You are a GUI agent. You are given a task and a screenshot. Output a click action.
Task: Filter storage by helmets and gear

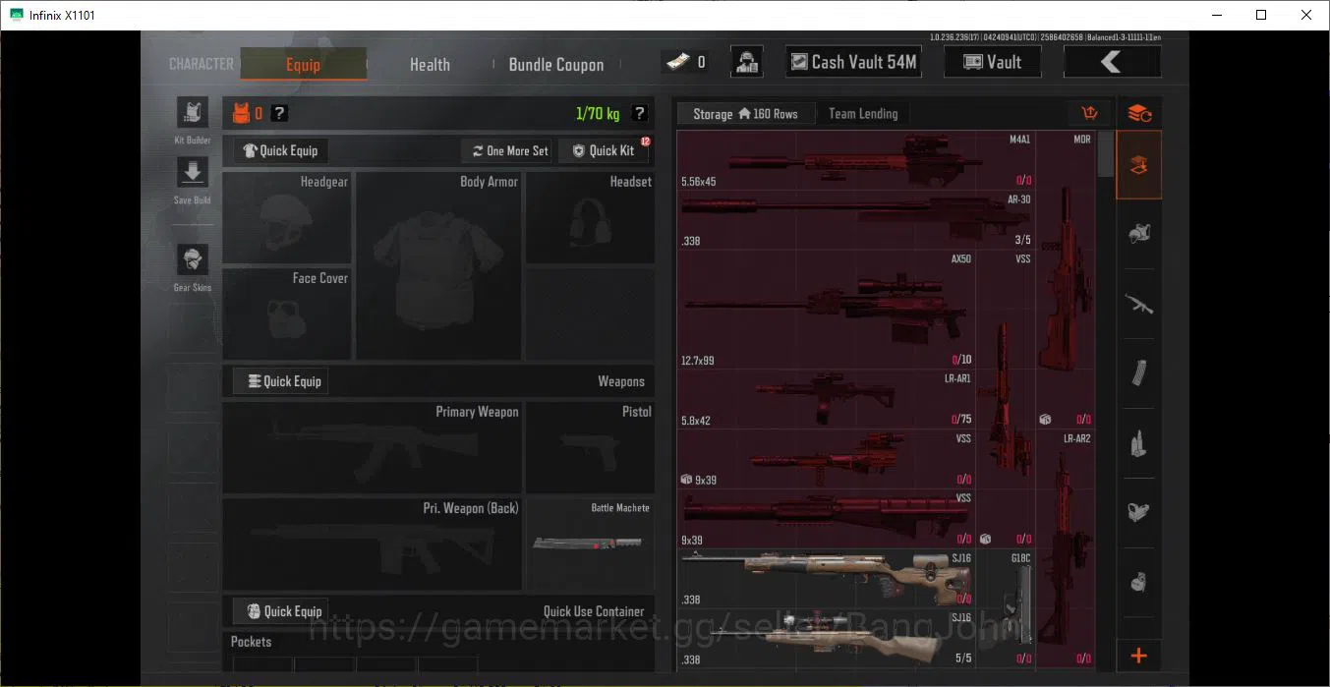[1139, 234]
